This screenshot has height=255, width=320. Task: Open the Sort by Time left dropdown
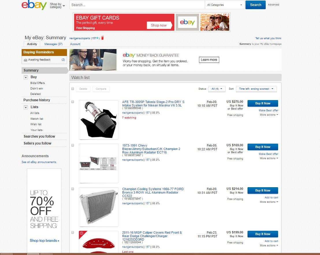256,89
